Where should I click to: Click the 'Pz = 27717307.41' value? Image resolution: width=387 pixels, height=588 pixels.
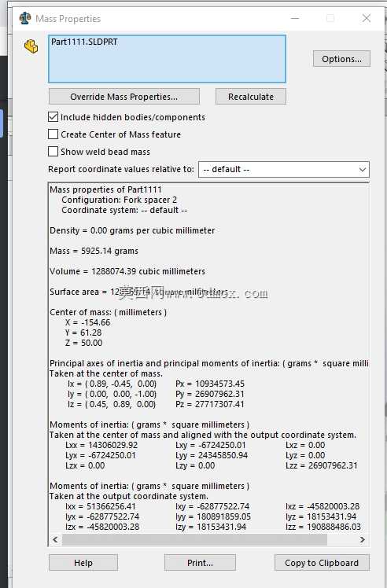click(209, 404)
